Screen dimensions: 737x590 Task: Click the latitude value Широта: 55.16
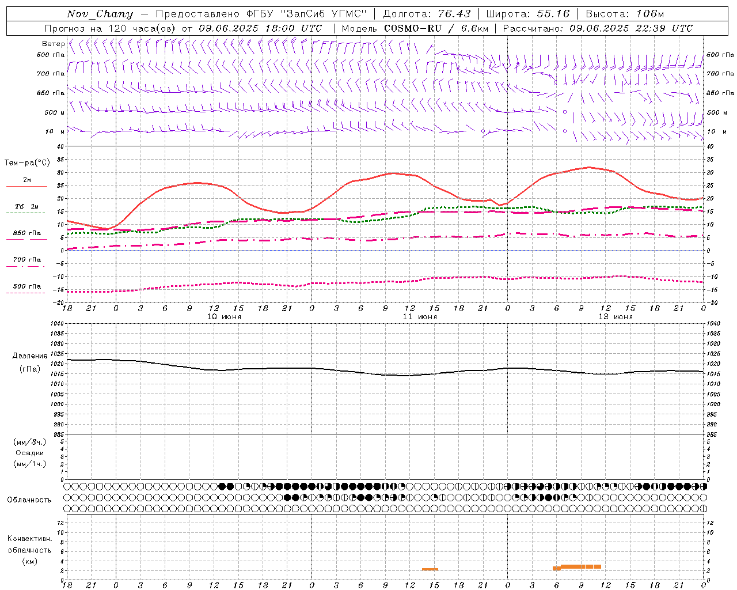pyautogui.click(x=527, y=14)
